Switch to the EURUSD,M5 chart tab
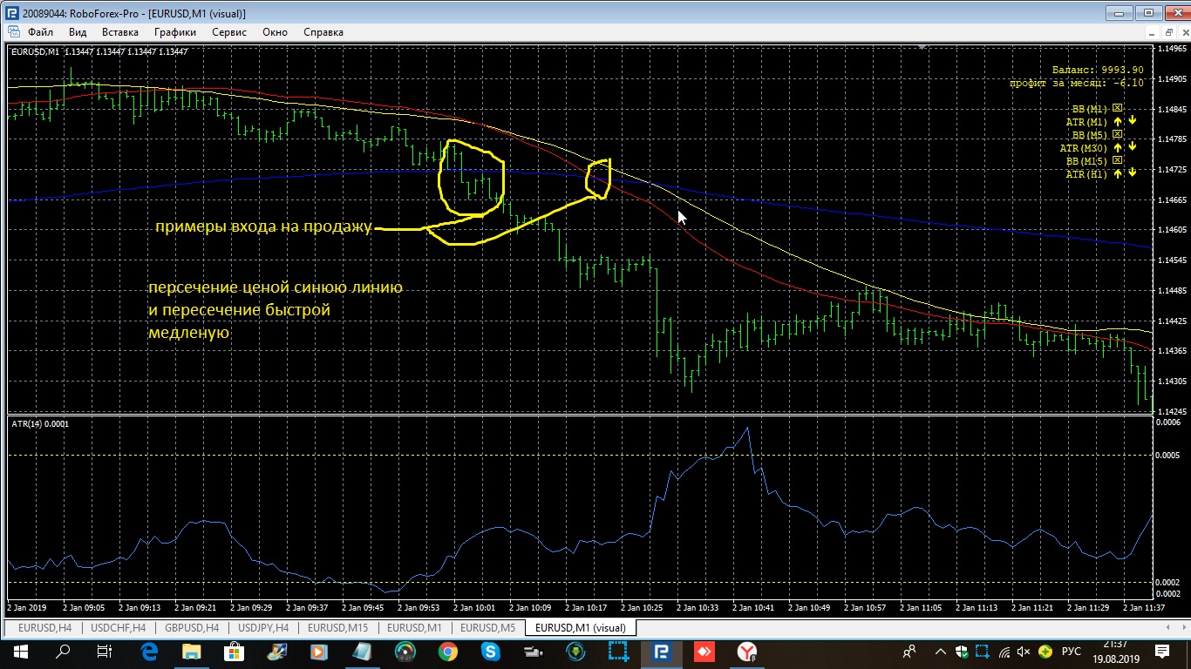 pyautogui.click(x=487, y=627)
